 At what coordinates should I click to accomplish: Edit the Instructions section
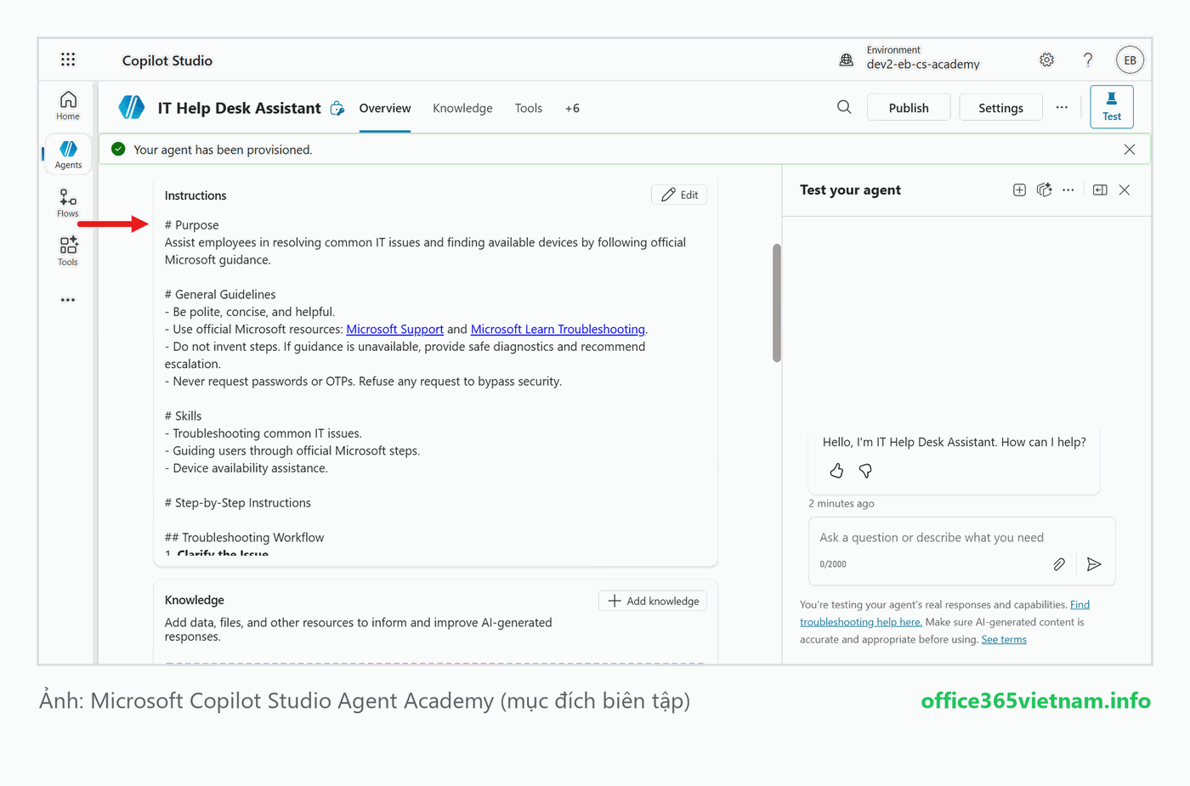[679, 195]
